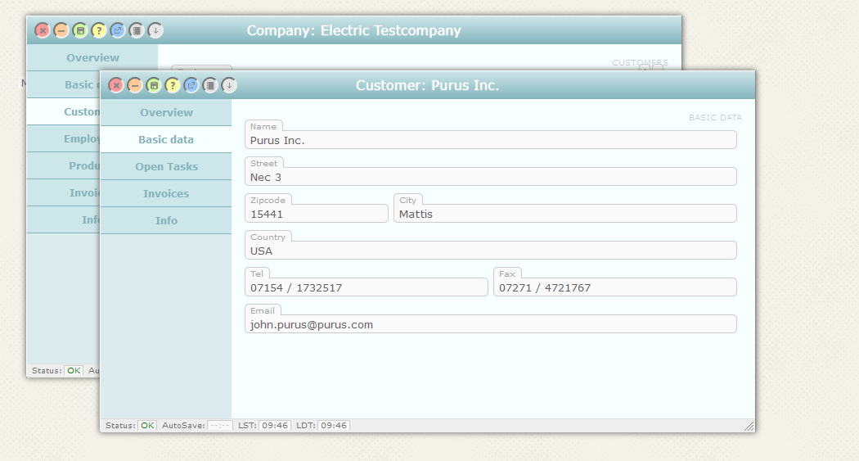Click the Name field containing Purus Inc.

[491, 140]
